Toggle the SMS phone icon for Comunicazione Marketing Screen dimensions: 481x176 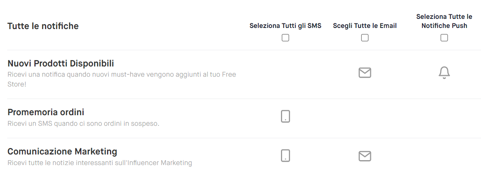coord(285,156)
